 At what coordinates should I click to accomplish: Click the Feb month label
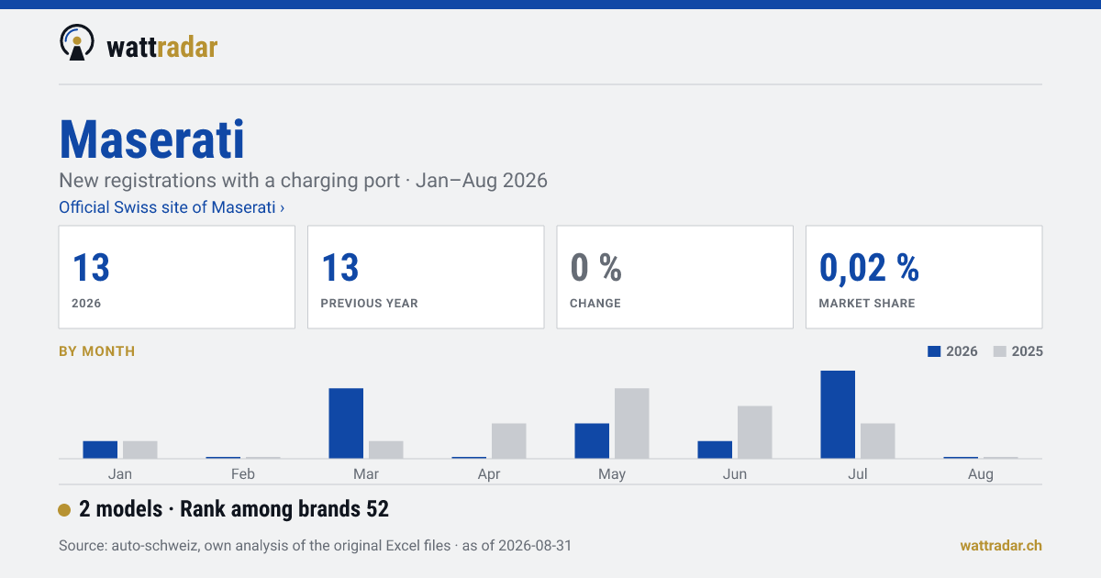(x=243, y=474)
